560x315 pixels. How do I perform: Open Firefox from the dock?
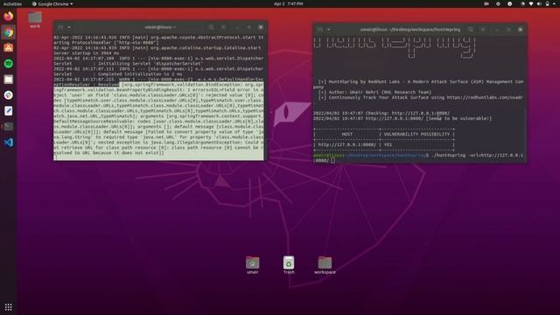9,16
